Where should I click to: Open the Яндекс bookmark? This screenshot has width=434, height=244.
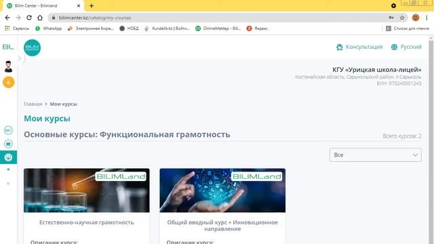pos(257,28)
